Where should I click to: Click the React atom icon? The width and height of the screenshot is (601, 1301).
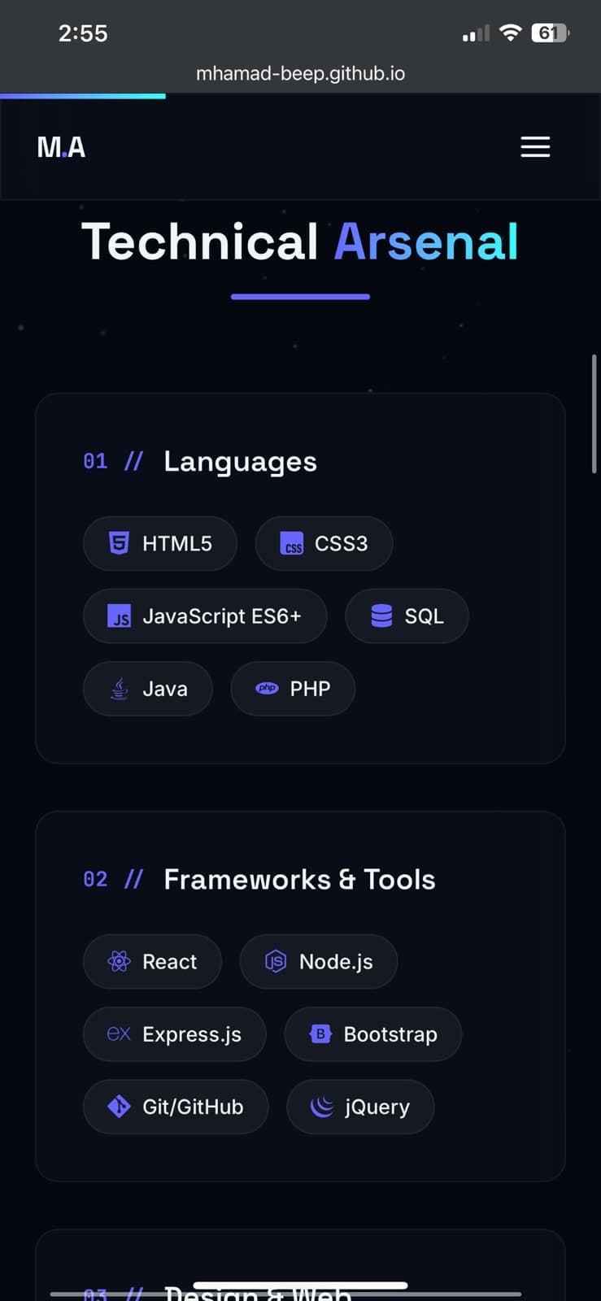click(x=119, y=961)
